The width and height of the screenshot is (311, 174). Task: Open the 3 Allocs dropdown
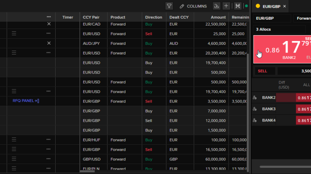click(x=272, y=29)
